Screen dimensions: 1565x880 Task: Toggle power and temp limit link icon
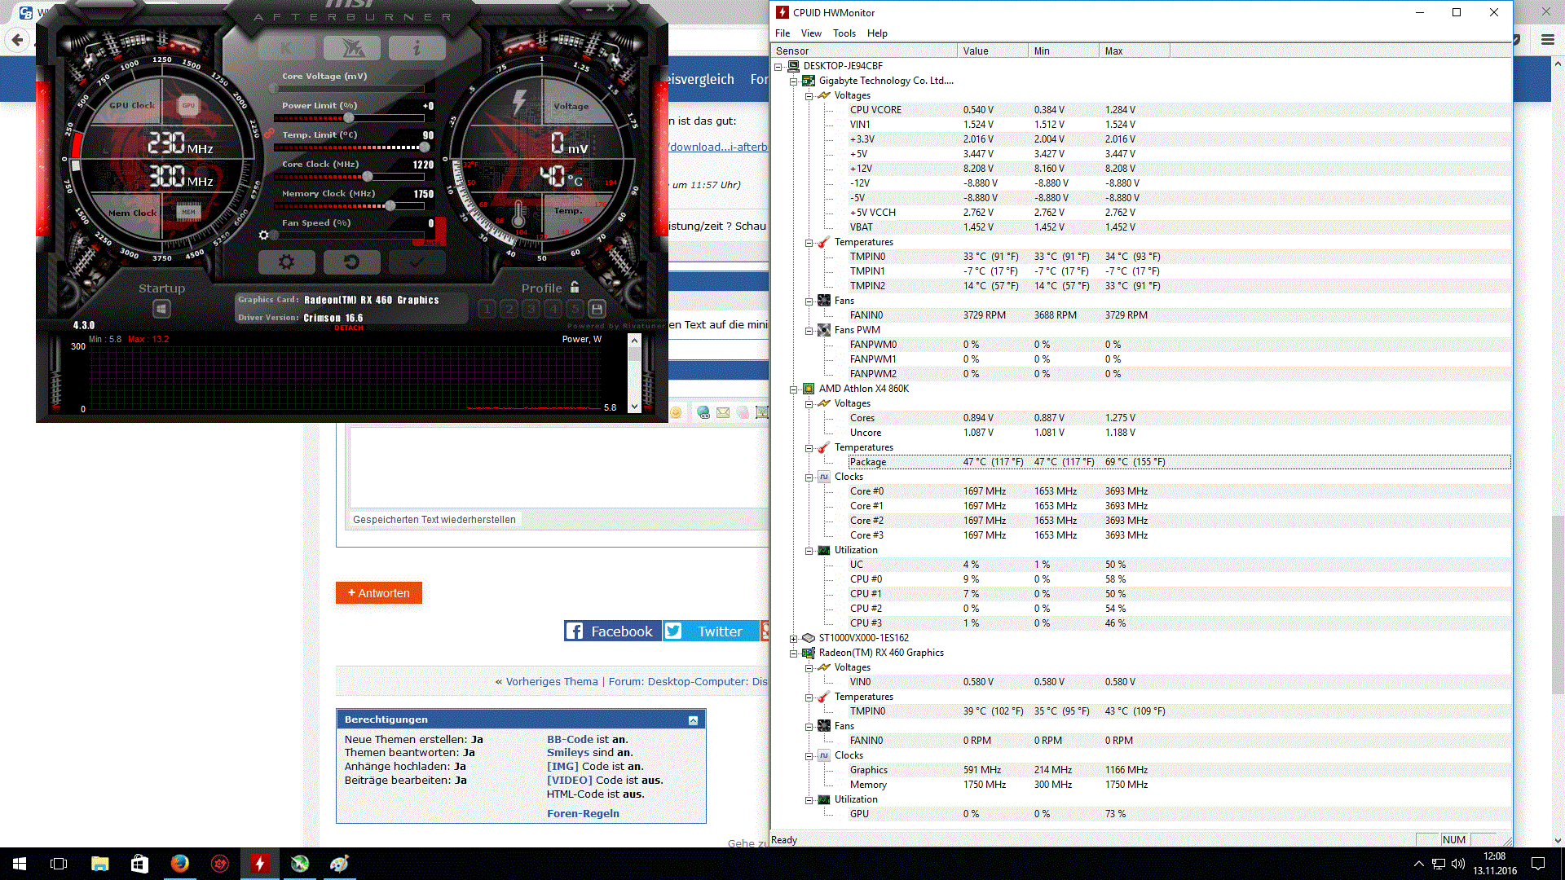(x=268, y=134)
